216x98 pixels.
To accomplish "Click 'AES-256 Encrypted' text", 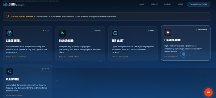I will [120, 57].
